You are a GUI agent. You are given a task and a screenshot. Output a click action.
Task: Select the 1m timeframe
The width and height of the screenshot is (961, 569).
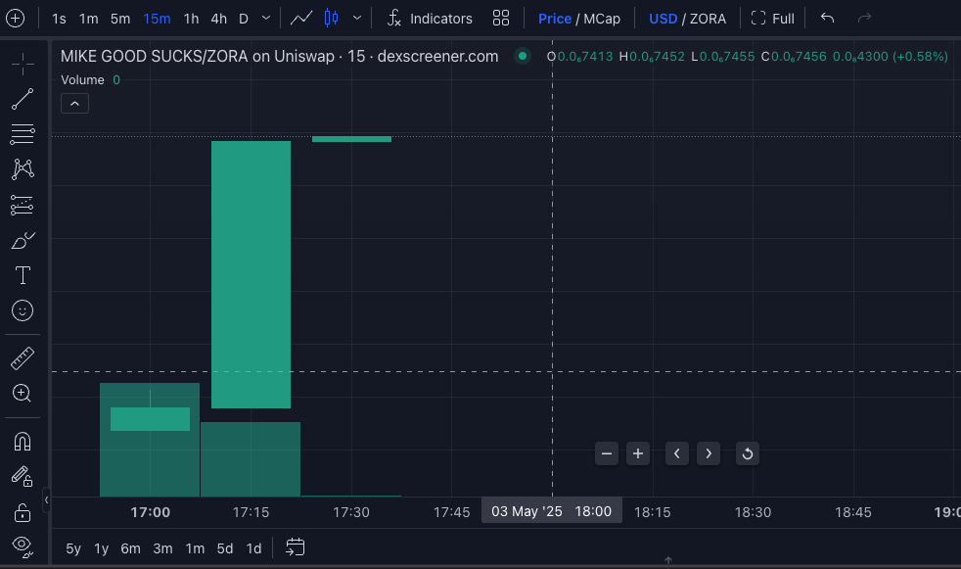pos(89,19)
